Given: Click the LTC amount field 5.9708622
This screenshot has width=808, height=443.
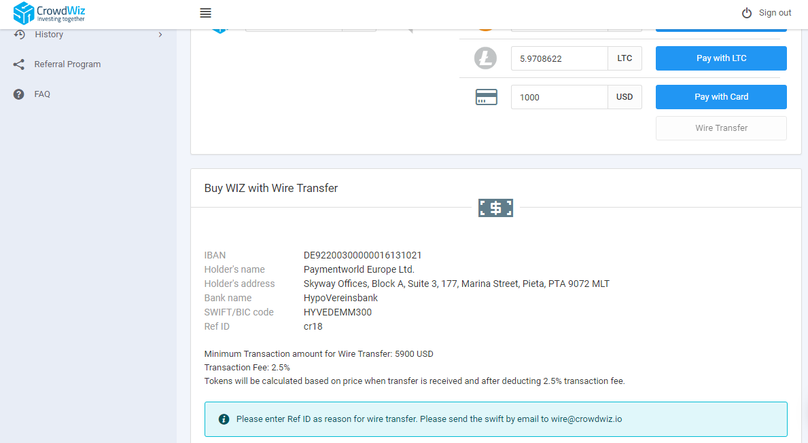Looking at the screenshot, I should click(x=559, y=58).
